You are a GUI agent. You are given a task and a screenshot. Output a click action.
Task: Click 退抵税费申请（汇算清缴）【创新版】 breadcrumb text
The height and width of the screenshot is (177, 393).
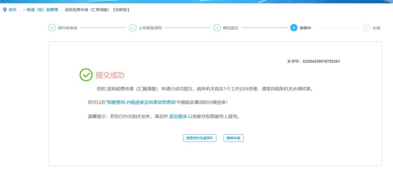pyautogui.click(x=97, y=10)
